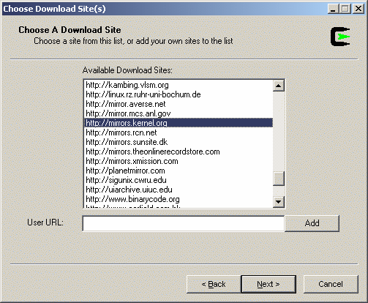Minimize the Choose Download Site window
This screenshot has height=303, width=368.
pos(334,9)
